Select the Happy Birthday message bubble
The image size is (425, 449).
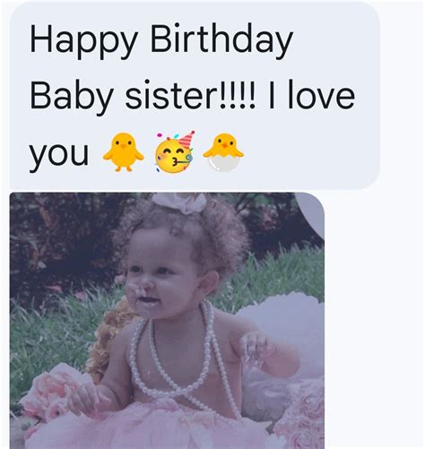tap(195, 96)
